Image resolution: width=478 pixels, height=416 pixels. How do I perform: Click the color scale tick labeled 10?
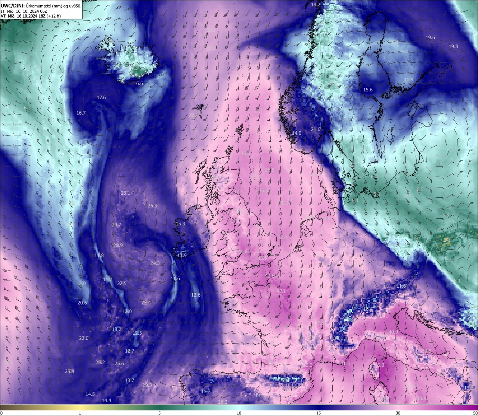pos(239,413)
